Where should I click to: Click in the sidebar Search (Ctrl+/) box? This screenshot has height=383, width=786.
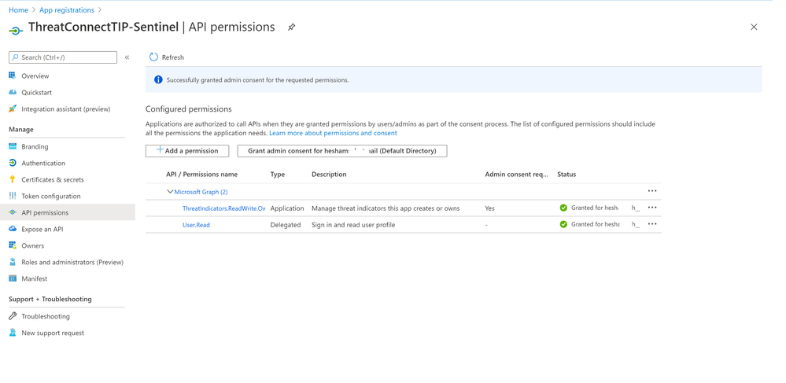pos(63,57)
